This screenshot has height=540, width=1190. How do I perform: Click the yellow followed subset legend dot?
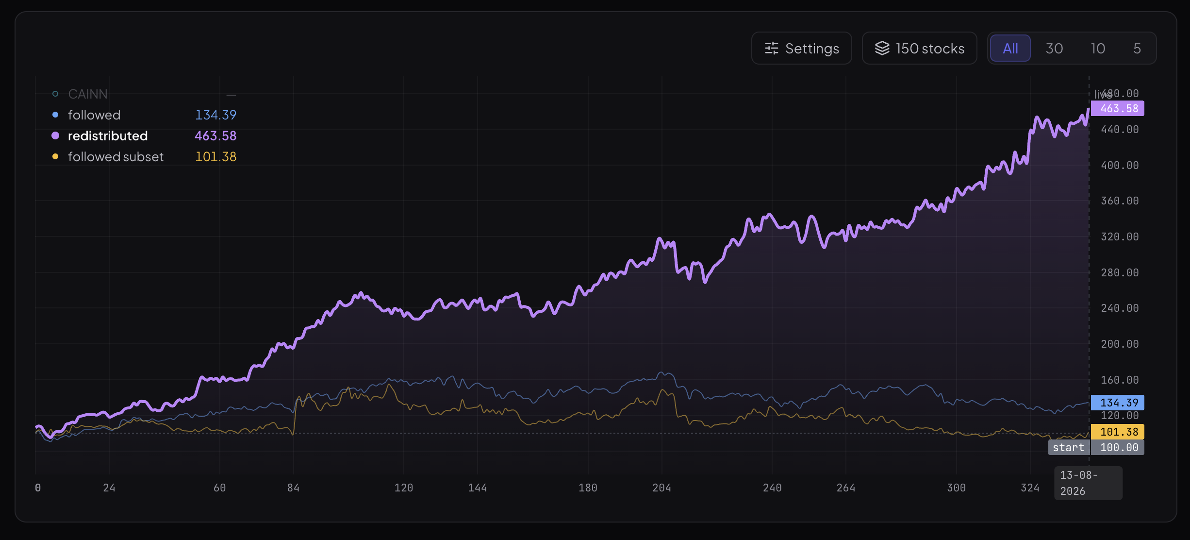[55, 156]
